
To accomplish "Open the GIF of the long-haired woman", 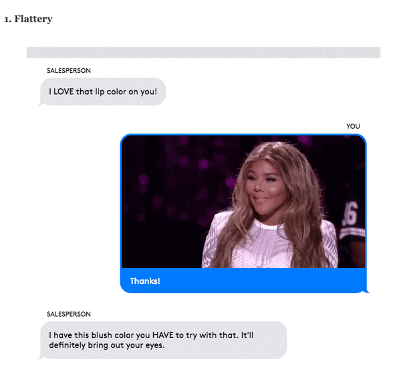I will pos(243,202).
